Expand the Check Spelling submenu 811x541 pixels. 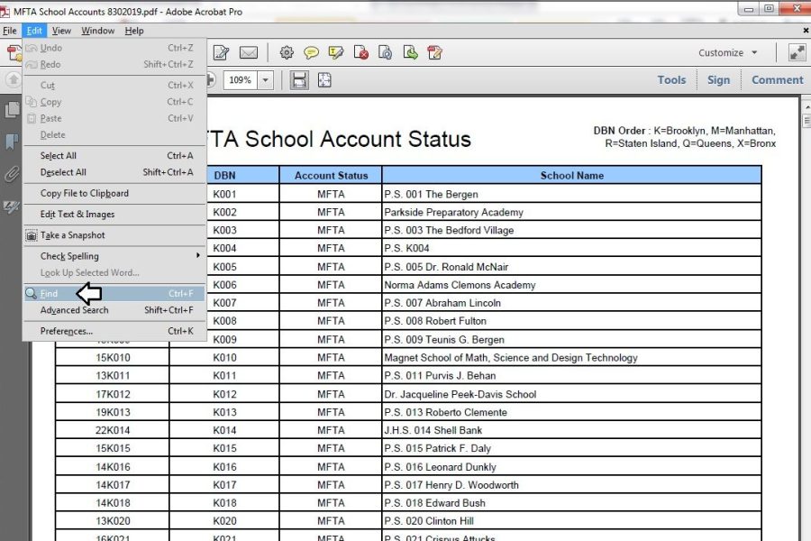[114, 256]
